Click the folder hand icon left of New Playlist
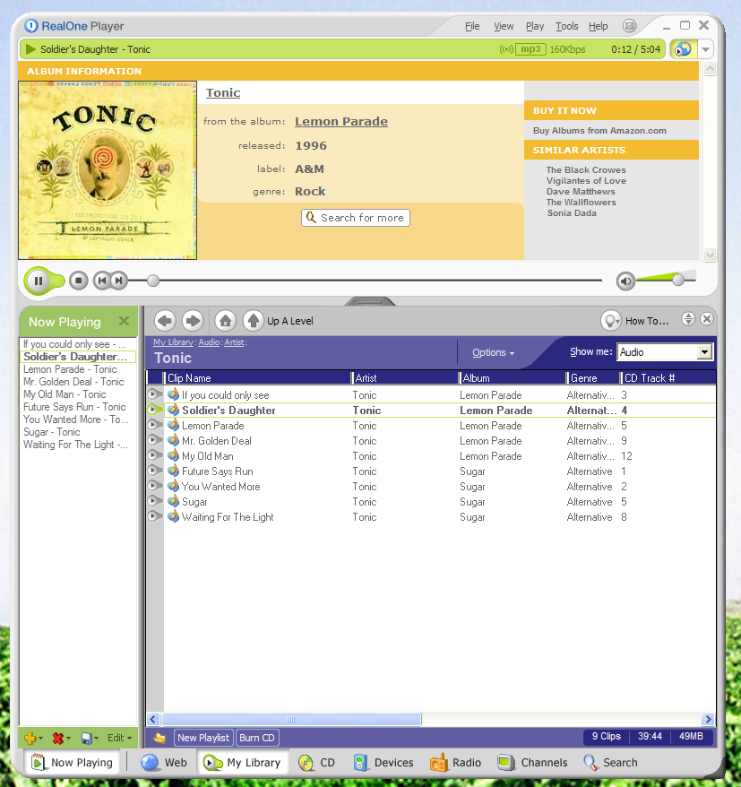Image resolution: width=741 pixels, height=787 pixels. pos(159,738)
